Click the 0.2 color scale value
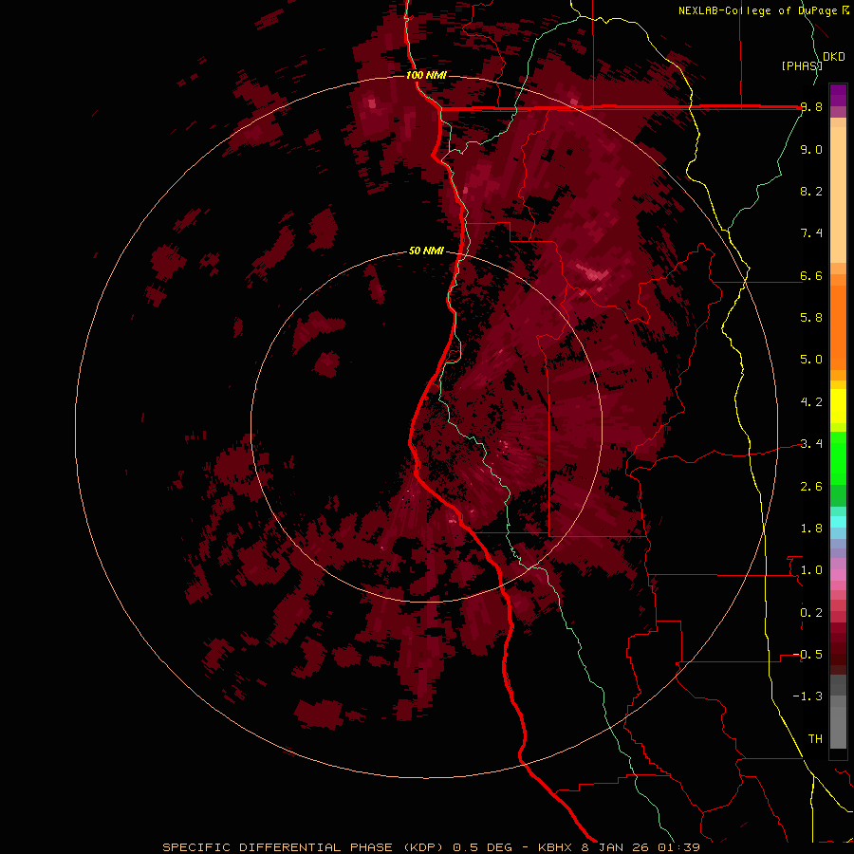This screenshot has height=854, width=854. coord(811,612)
